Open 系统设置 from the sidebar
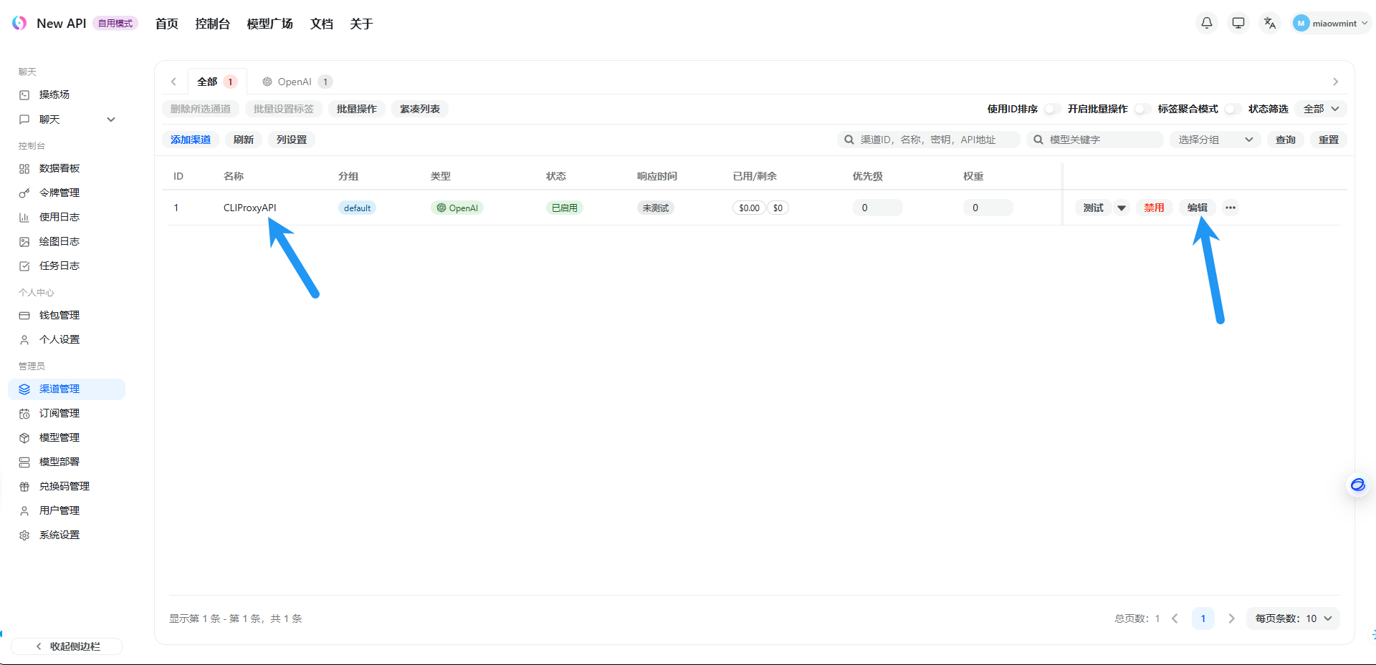Viewport: 1376px width, 665px height. [59, 535]
